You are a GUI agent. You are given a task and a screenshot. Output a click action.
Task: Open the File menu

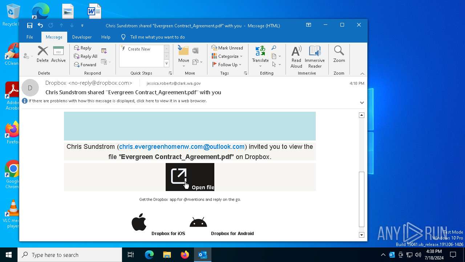click(x=30, y=37)
